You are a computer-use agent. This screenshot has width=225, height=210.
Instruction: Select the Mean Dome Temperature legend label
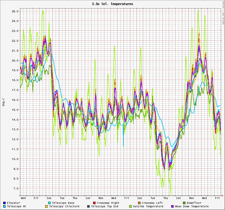point(192,207)
